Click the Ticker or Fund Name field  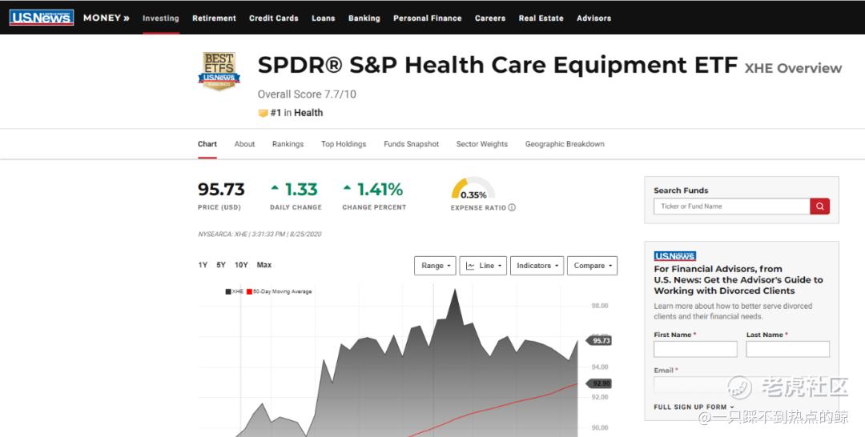coord(732,206)
